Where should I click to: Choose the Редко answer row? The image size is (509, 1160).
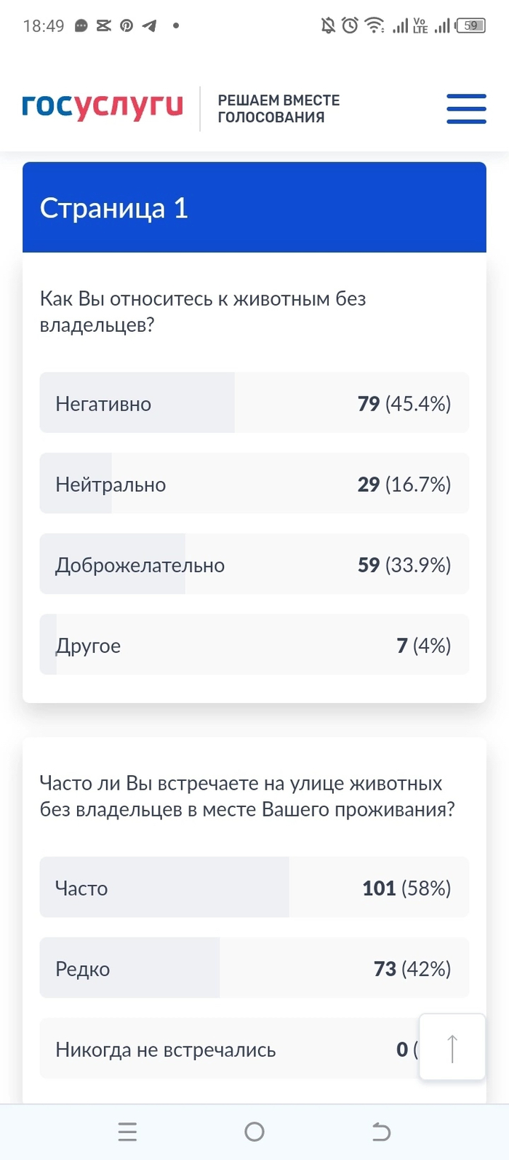tap(254, 969)
